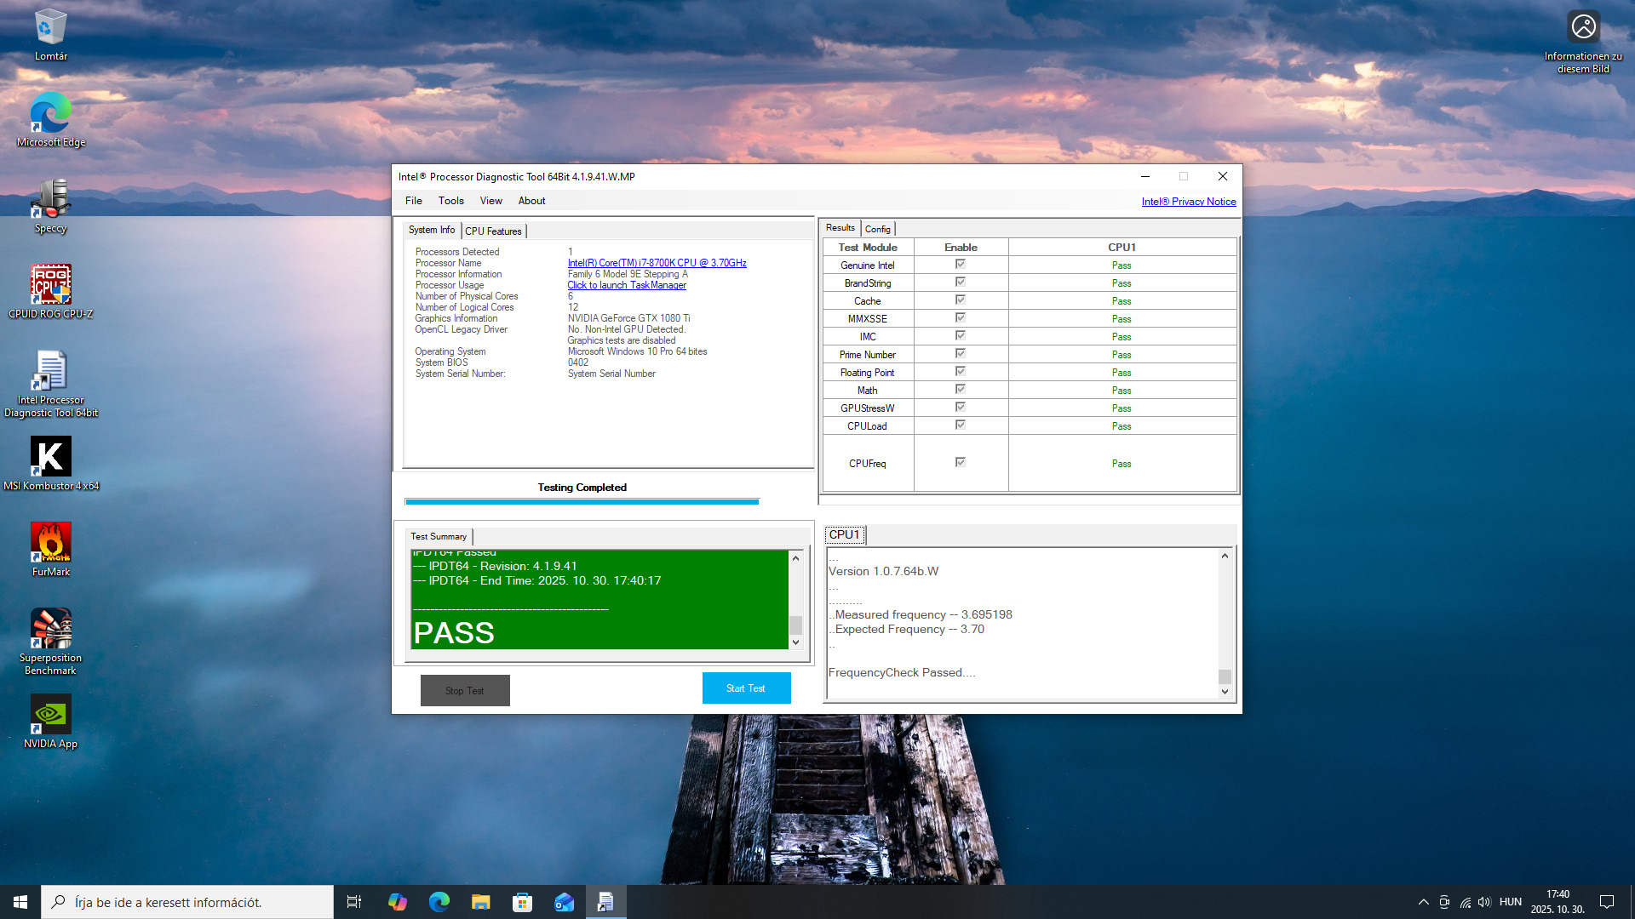Toggle the CPUFreq enable checkbox
The height and width of the screenshot is (919, 1635).
[x=961, y=463]
